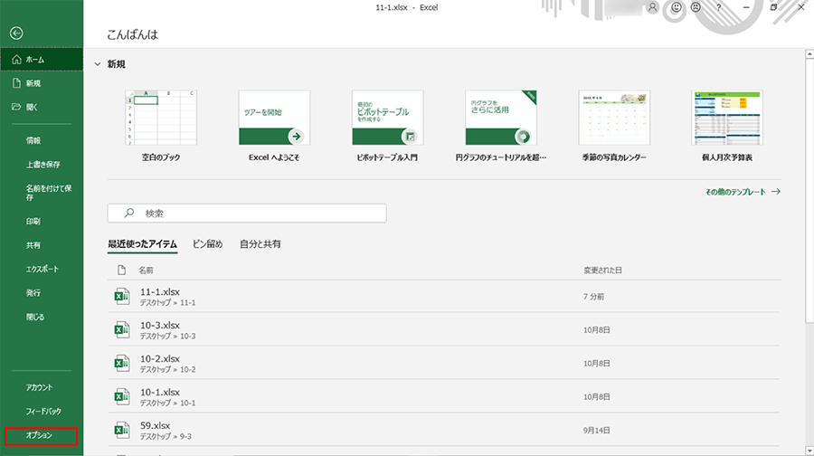Open the 個人月次予算表 template
The height and width of the screenshot is (456, 814).
727,126
